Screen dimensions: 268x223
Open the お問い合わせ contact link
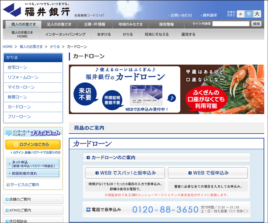[x=180, y=15]
